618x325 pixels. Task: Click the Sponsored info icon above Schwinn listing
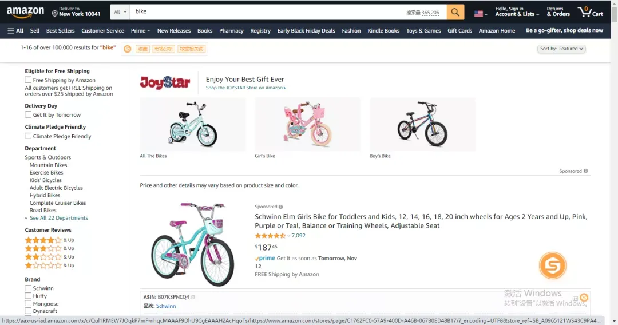click(x=280, y=207)
